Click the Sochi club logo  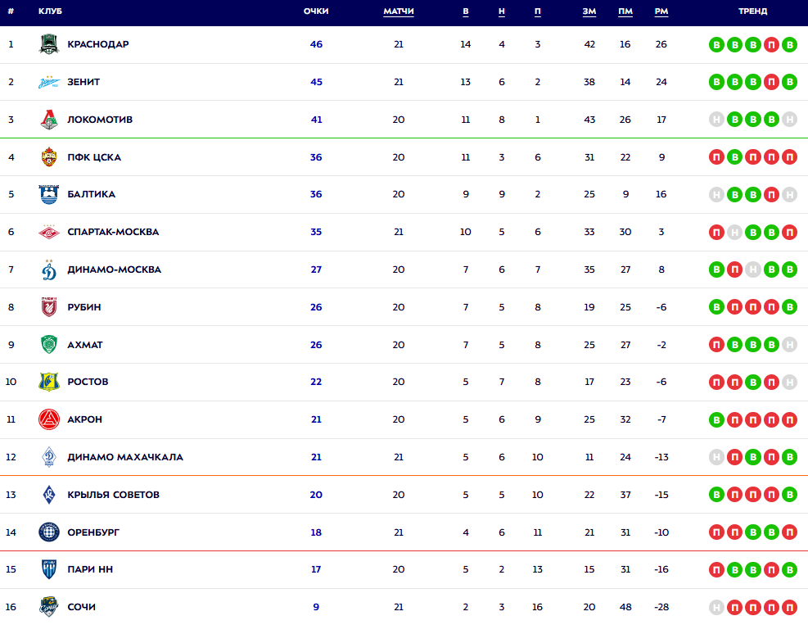click(x=49, y=607)
